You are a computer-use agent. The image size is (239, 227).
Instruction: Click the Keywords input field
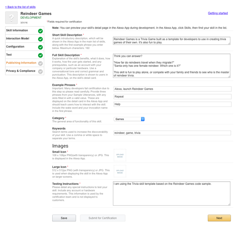pyautogui.click(x=172, y=133)
